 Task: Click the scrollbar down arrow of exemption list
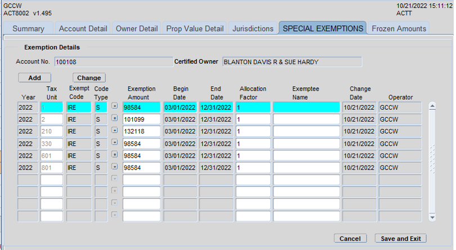pyautogui.click(x=432, y=217)
